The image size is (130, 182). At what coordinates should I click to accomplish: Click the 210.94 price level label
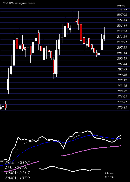[122, 42]
